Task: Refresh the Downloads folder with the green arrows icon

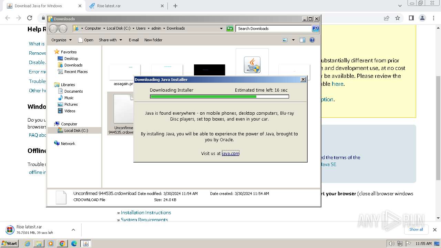Action: 230,29
